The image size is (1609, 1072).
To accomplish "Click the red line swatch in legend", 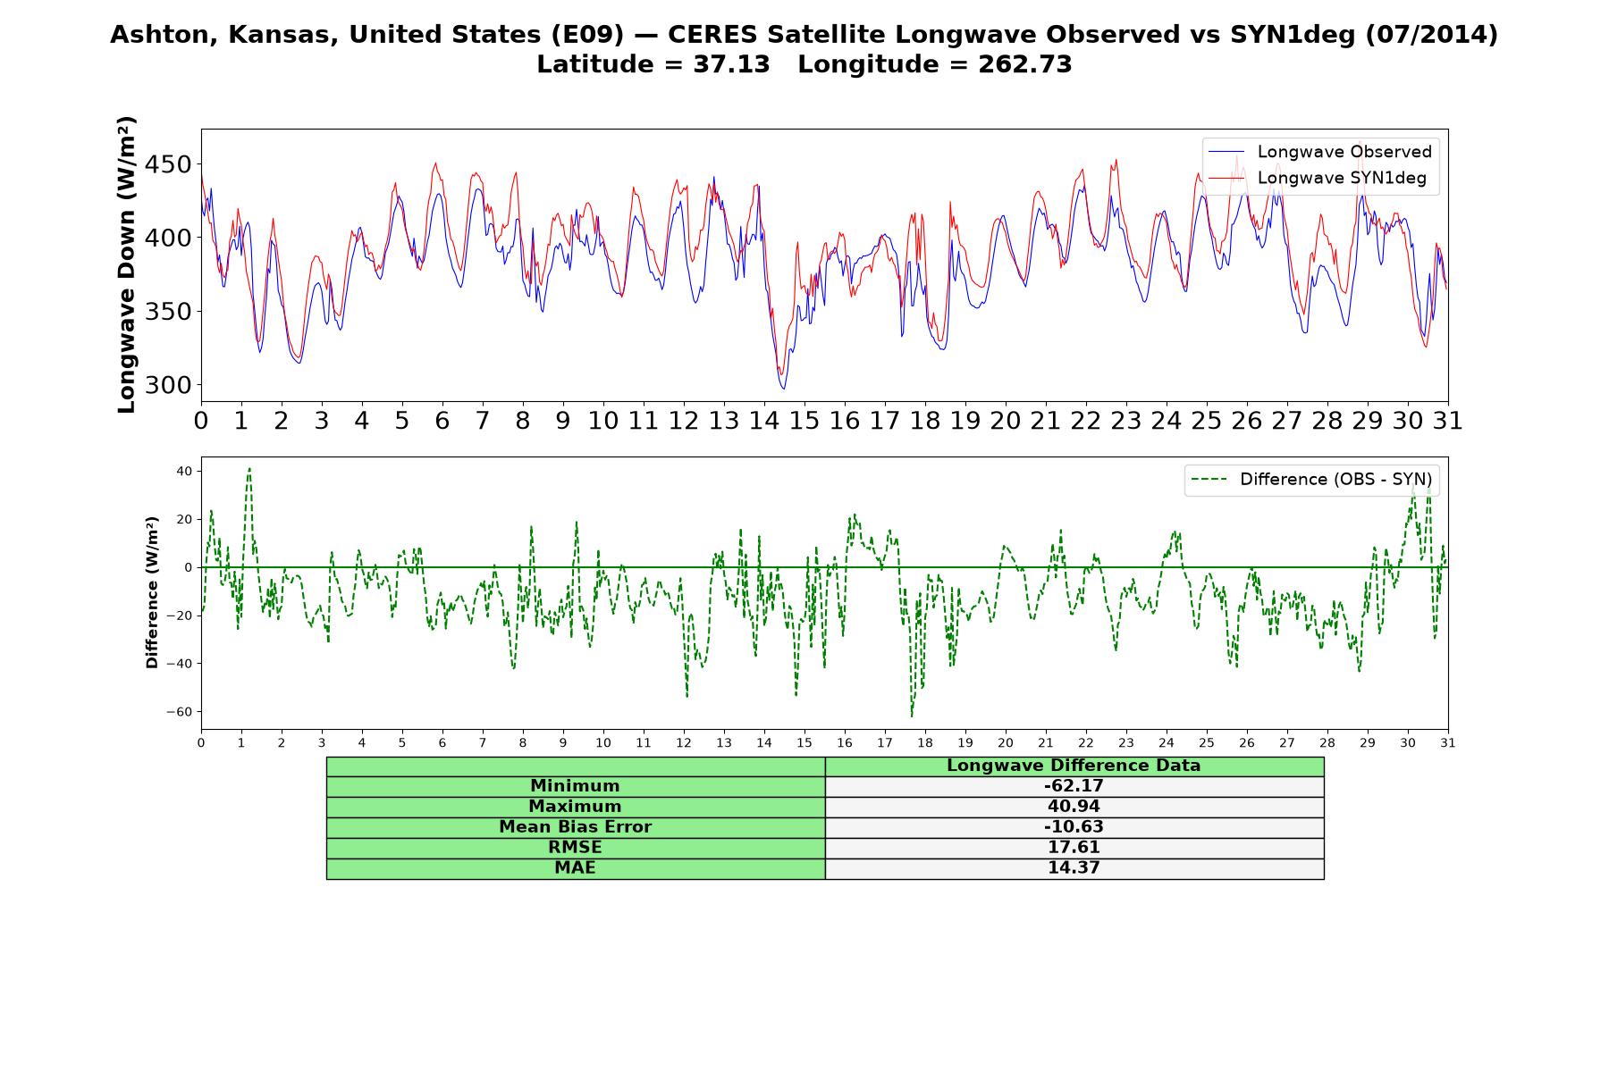I will point(1226,178).
